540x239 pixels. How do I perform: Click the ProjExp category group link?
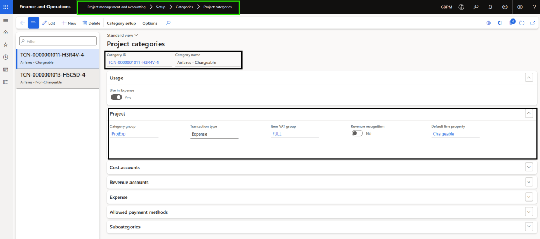click(x=118, y=134)
